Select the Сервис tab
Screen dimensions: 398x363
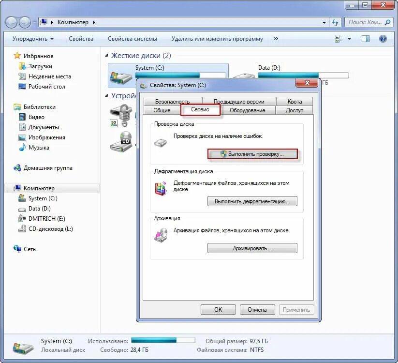(x=200, y=109)
